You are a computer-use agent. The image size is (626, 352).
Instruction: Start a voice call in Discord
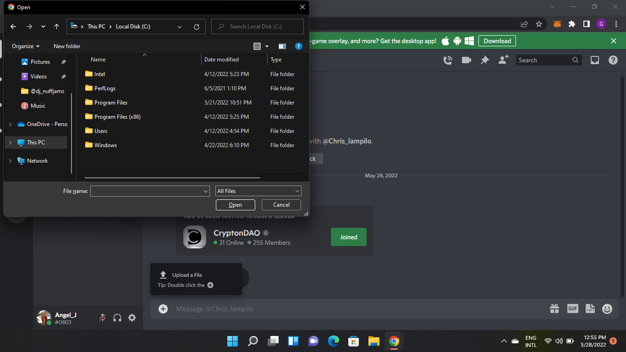[448, 60]
